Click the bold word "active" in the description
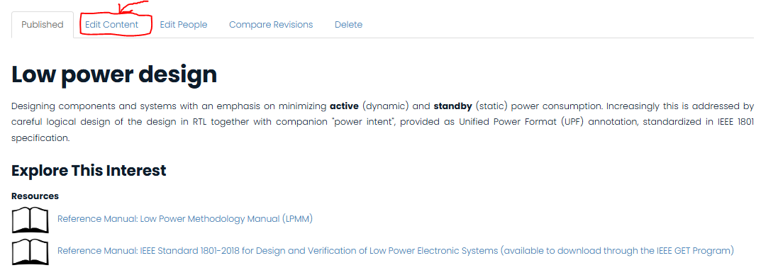The width and height of the screenshot is (778, 275). [344, 106]
